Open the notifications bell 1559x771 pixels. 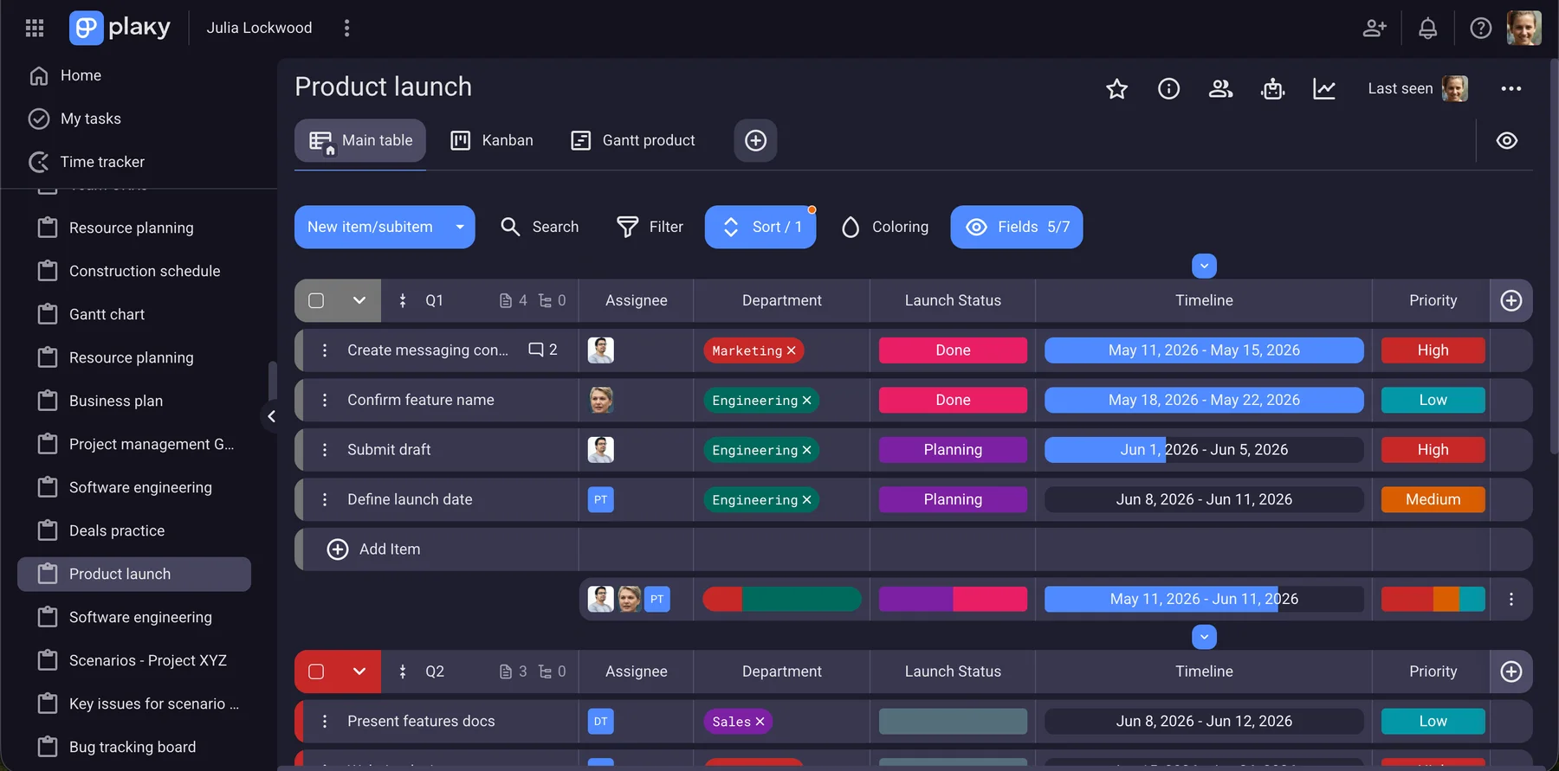pyautogui.click(x=1427, y=28)
